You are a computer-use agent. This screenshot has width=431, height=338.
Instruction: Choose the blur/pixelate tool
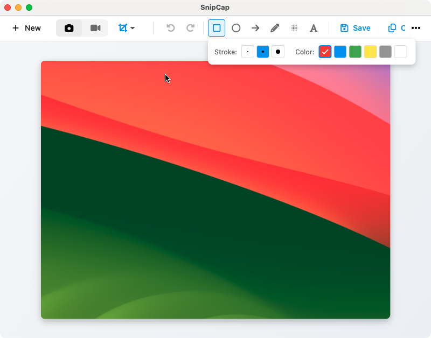click(x=294, y=28)
